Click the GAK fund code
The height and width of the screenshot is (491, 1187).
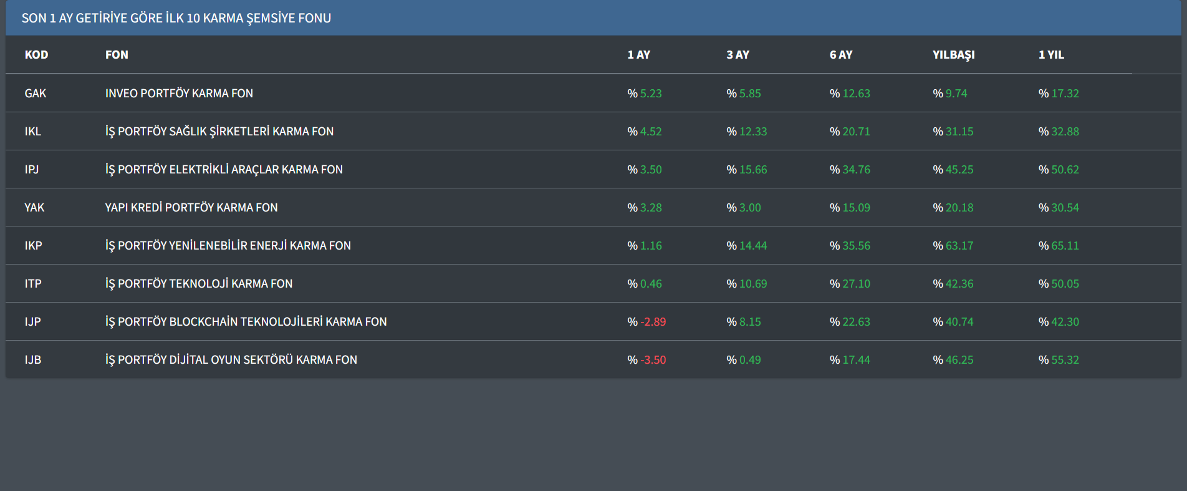[x=36, y=94]
